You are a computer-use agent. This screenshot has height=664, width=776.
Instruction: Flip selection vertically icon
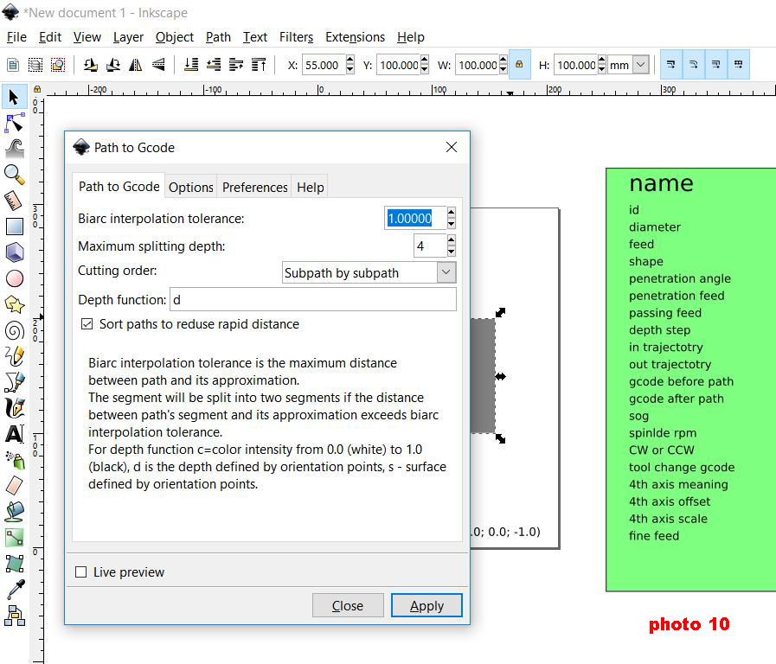(x=158, y=65)
